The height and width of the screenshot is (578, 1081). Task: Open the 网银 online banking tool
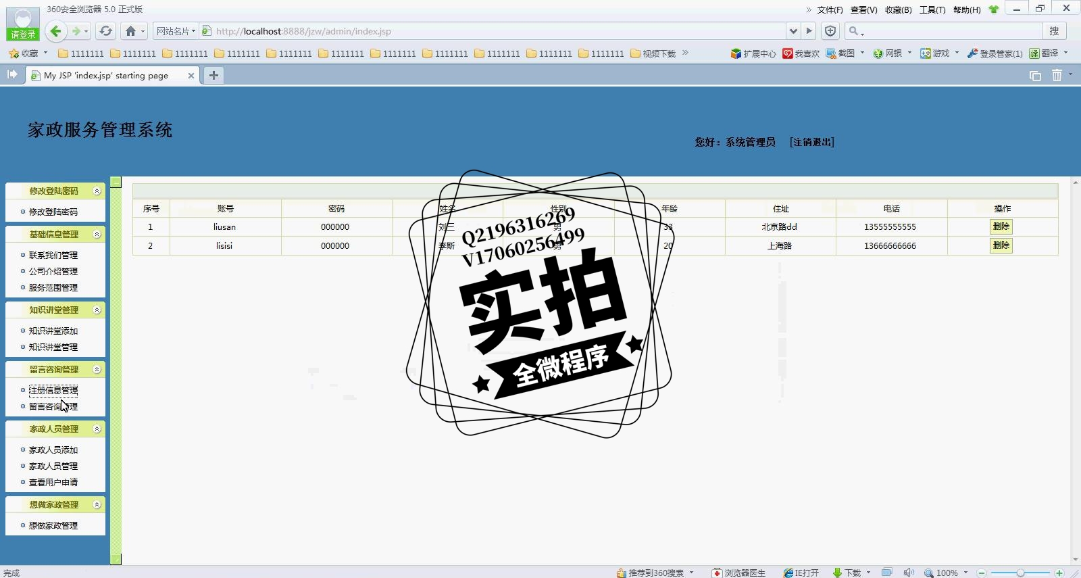pos(888,53)
